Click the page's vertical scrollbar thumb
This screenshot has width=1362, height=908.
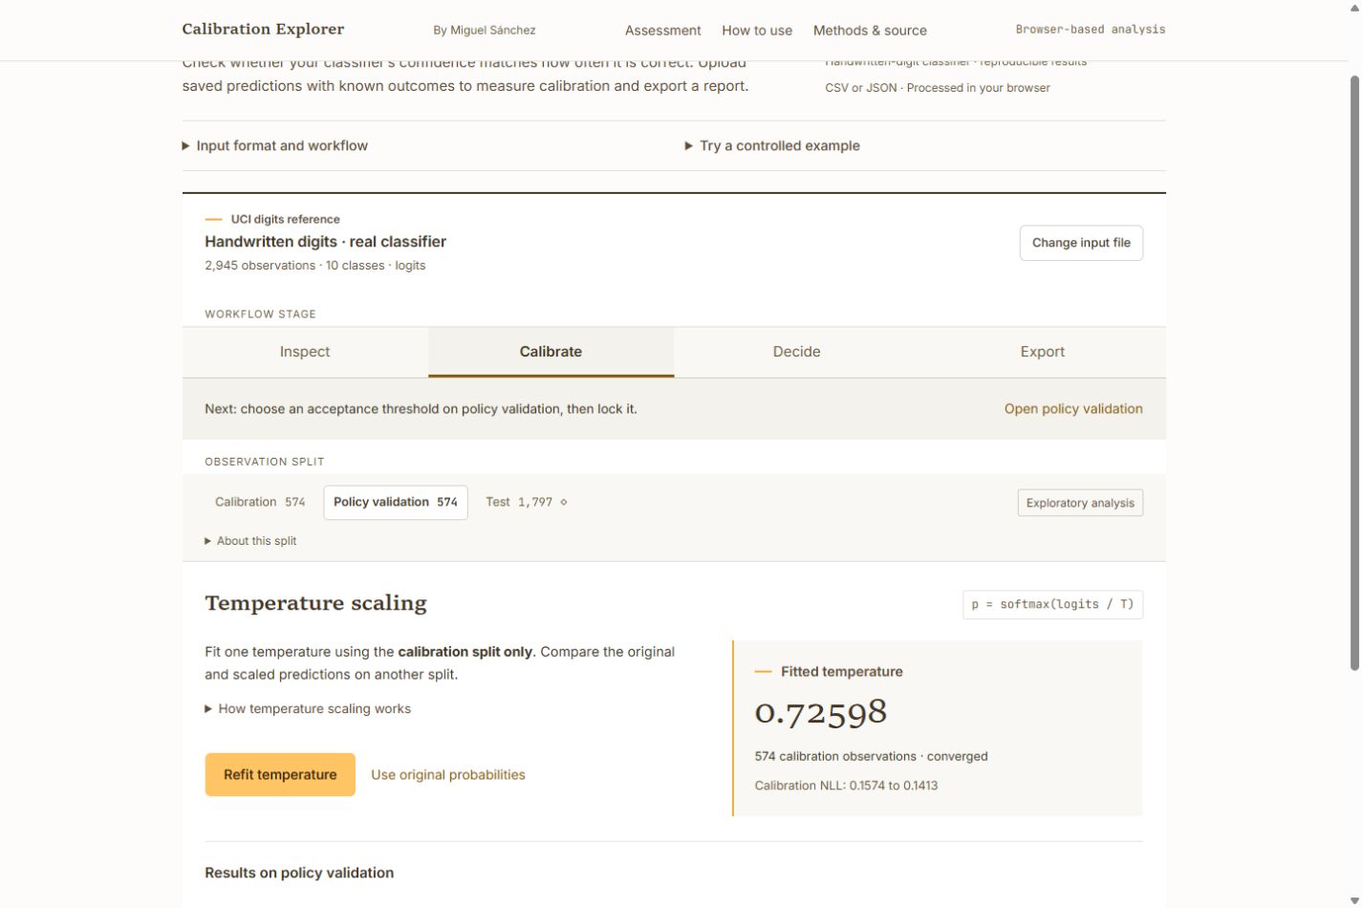[1354, 371]
